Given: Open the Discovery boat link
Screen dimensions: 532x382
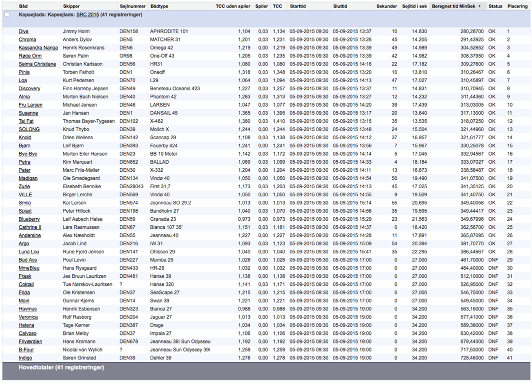Looking at the screenshot, I should pos(29,88).
